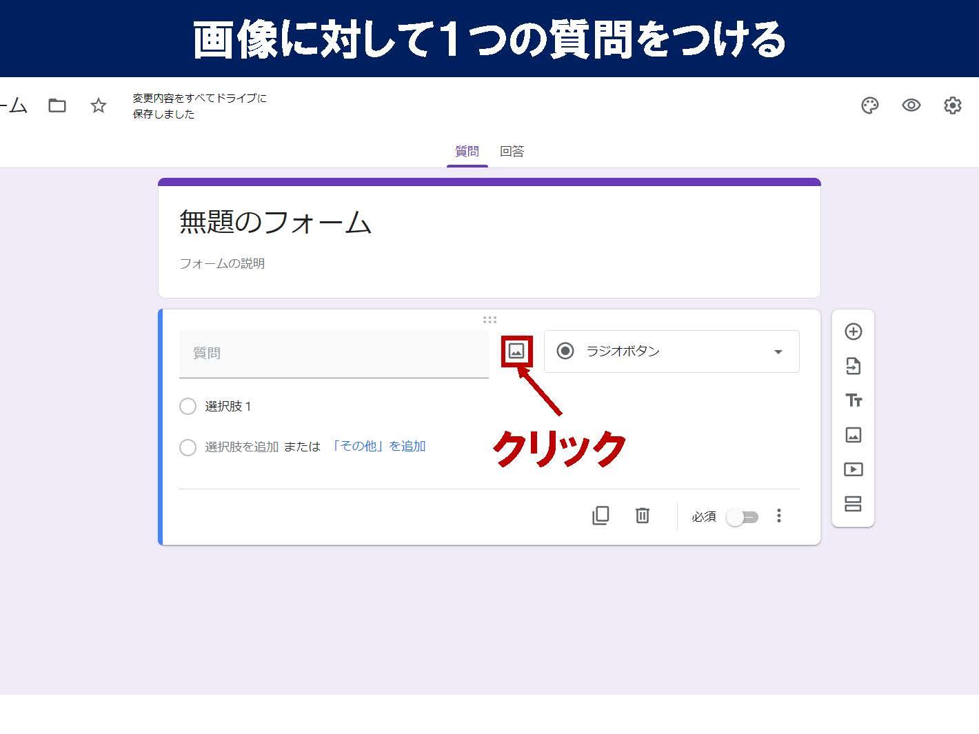Switch to the 質問 tab

coord(467,151)
